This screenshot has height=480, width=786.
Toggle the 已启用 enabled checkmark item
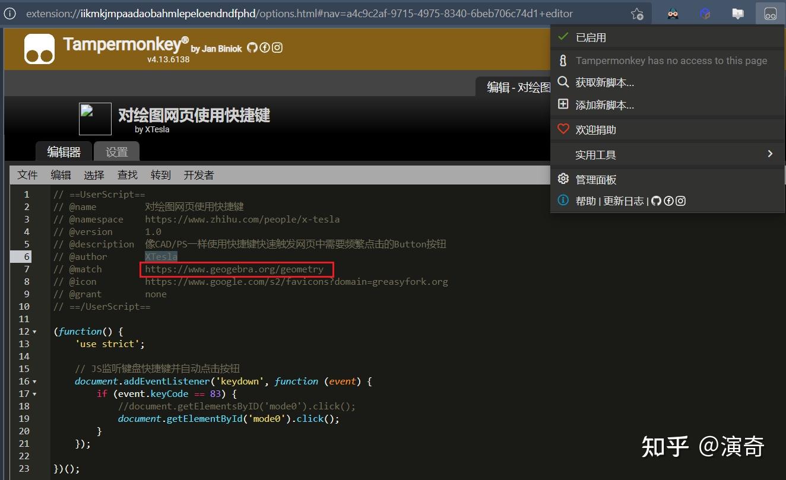click(667, 37)
